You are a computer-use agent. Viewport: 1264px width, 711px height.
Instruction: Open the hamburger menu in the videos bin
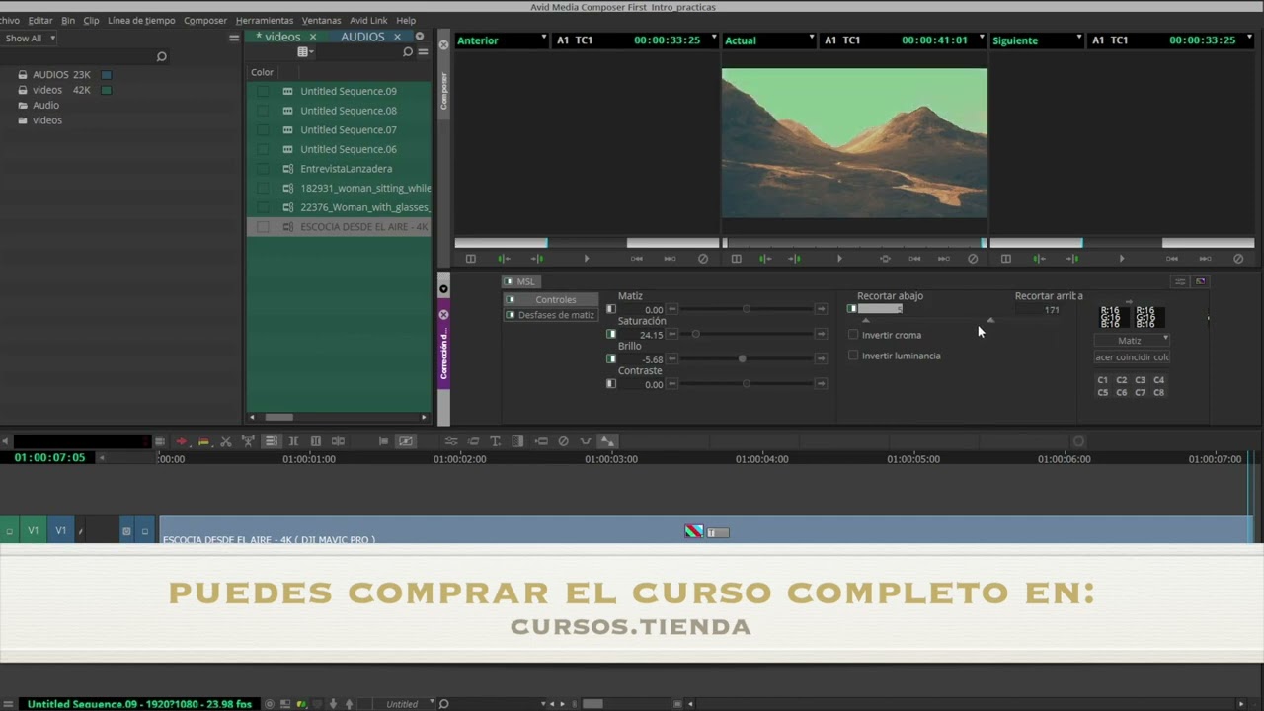tap(423, 52)
